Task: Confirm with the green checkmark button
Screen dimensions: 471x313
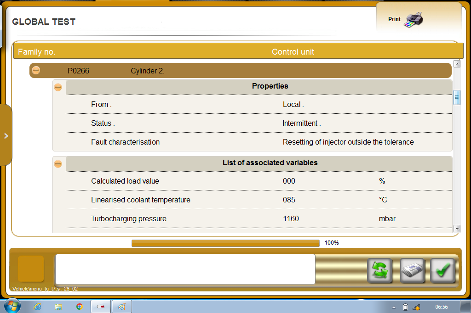Action: (443, 270)
